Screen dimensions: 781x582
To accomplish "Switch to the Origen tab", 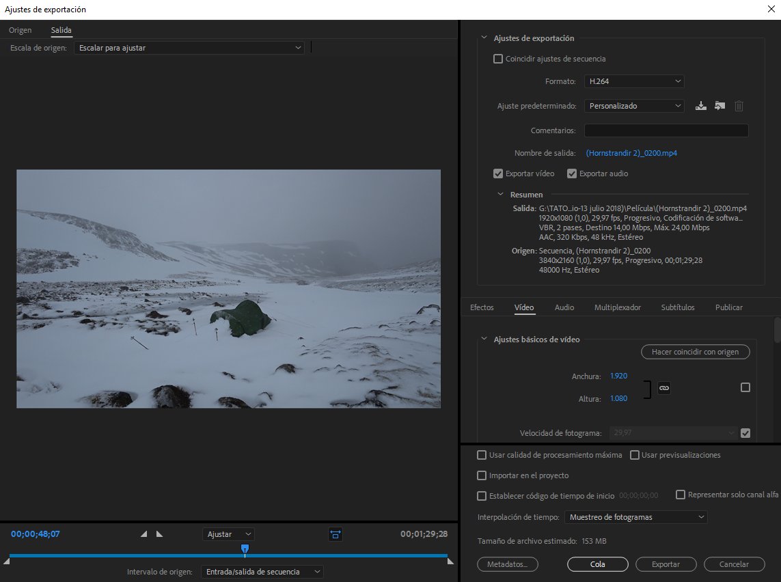I will pyautogui.click(x=20, y=30).
